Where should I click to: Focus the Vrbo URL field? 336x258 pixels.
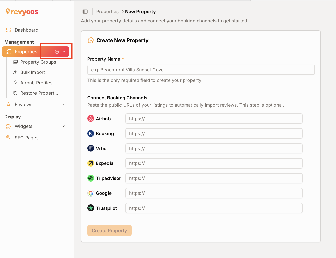pyautogui.click(x=214, y=148)
